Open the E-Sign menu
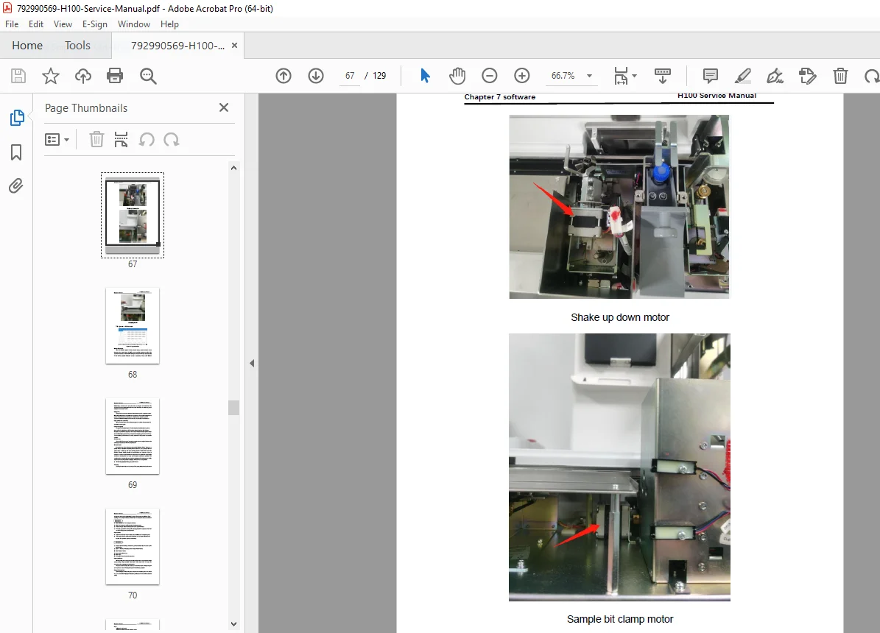Image resolution: width=880 pixels, height=633 pixels. coord(94,24)
